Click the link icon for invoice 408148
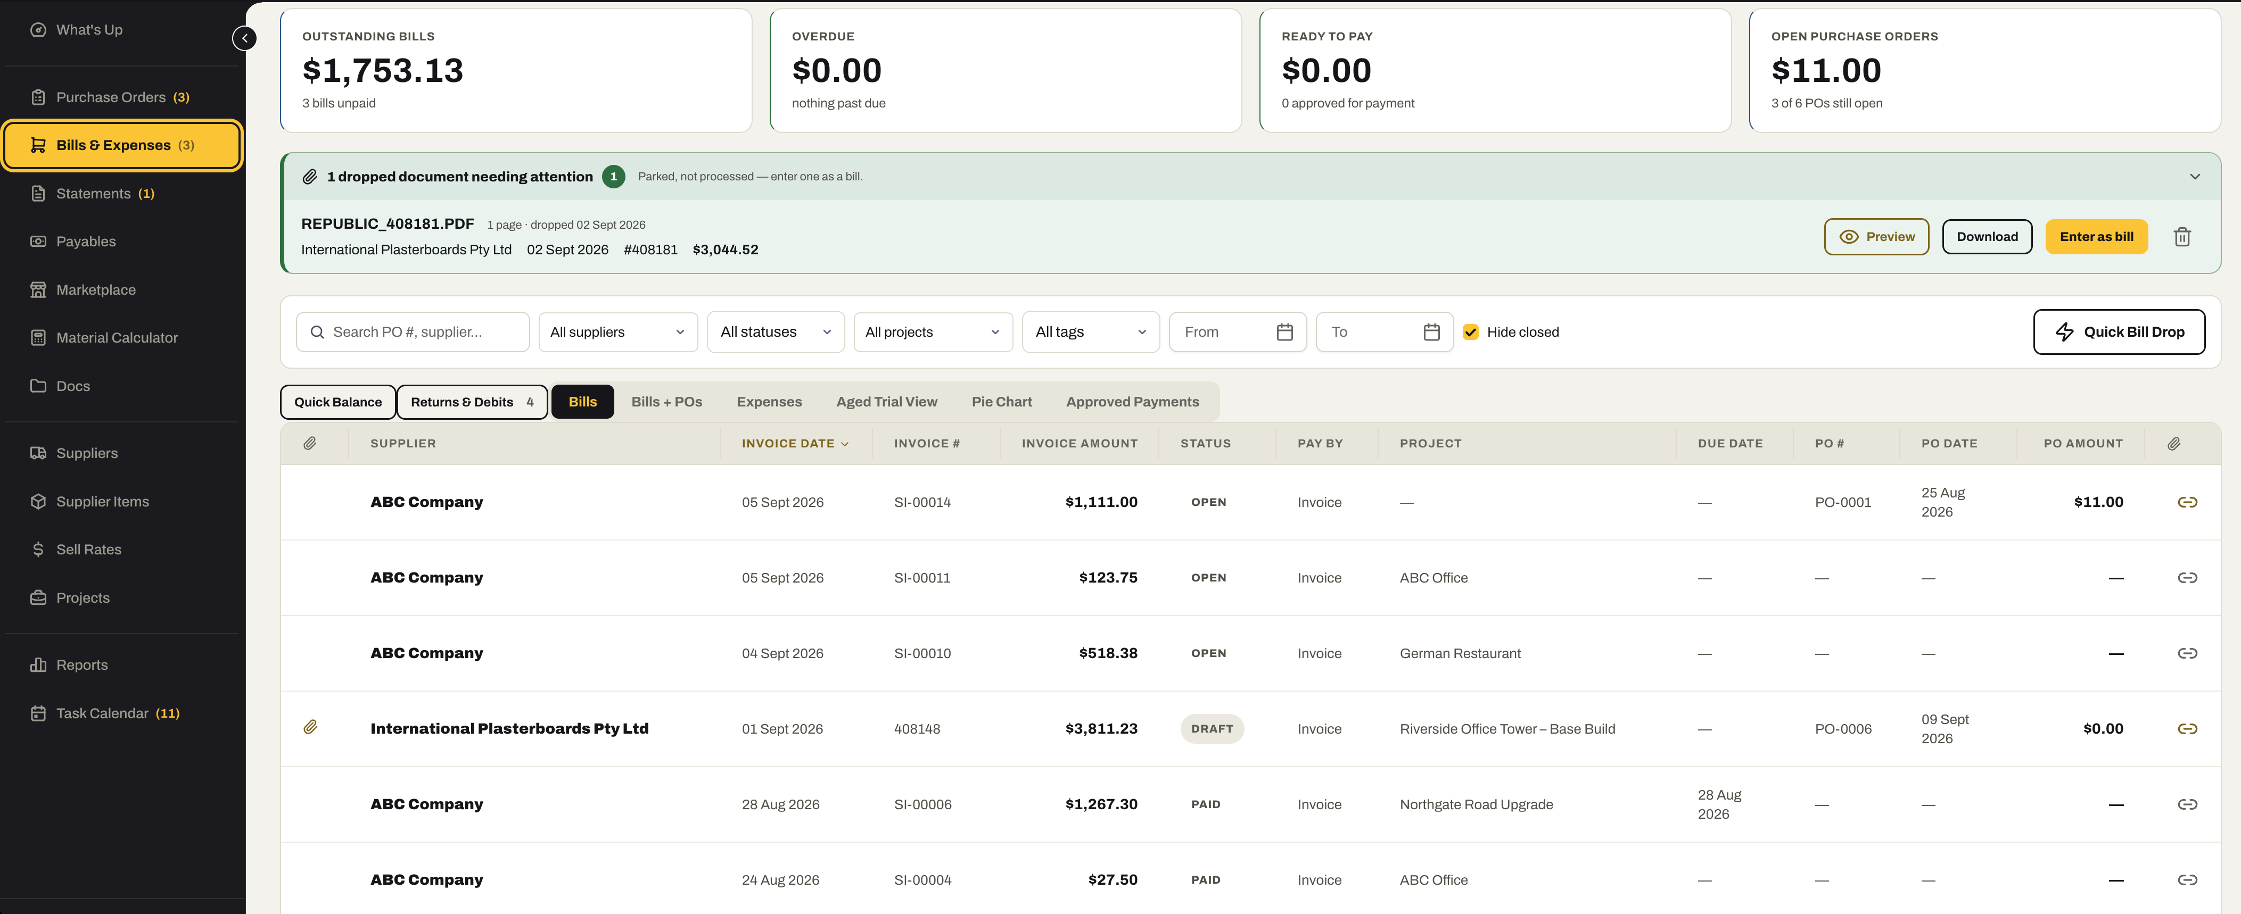 pyautogui.click(x=2187, y=729)
